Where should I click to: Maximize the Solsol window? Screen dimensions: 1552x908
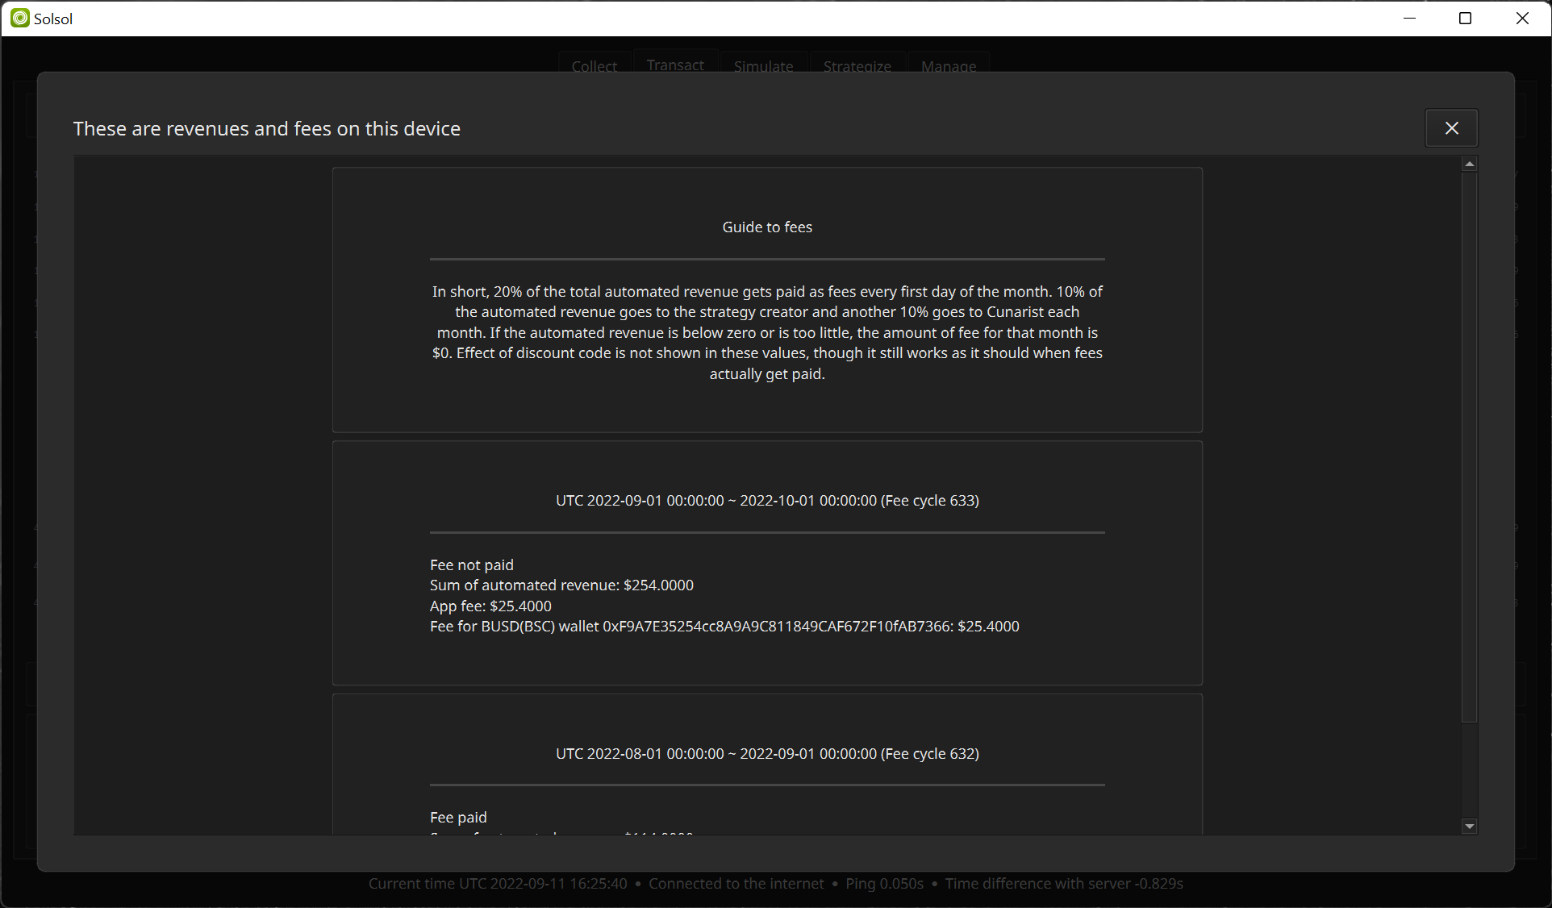pos(1466,18)
